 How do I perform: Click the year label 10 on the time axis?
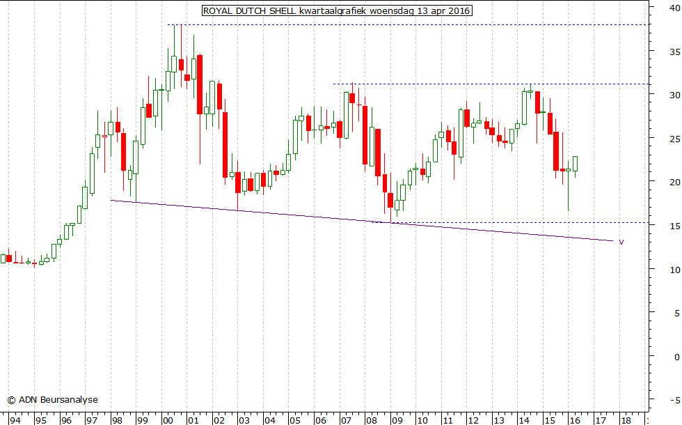coord(422,421)
